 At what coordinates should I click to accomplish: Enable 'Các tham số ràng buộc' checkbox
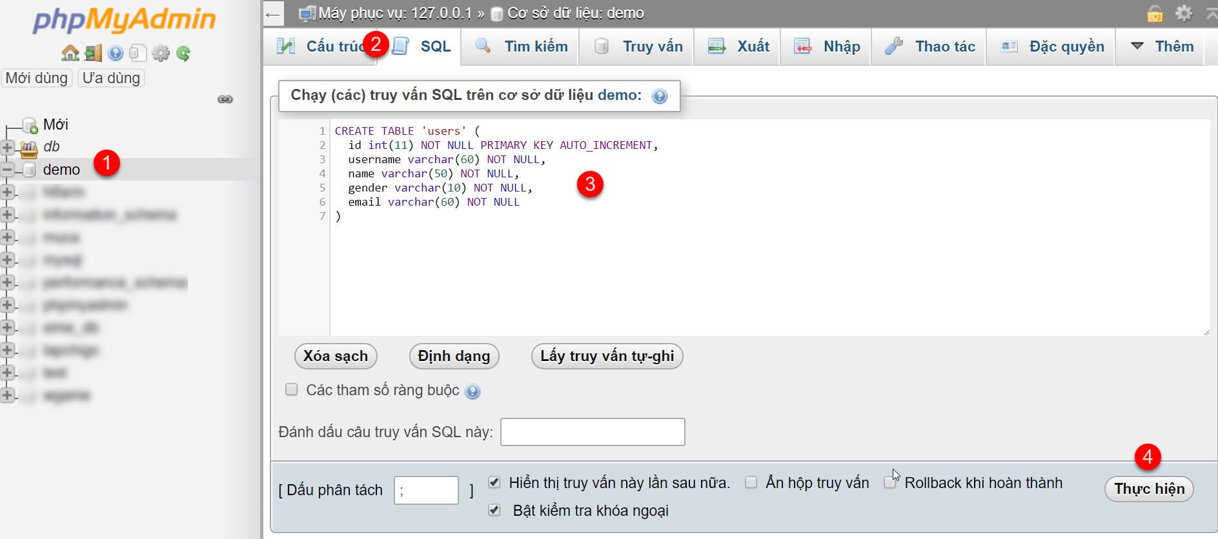(292, 389)
